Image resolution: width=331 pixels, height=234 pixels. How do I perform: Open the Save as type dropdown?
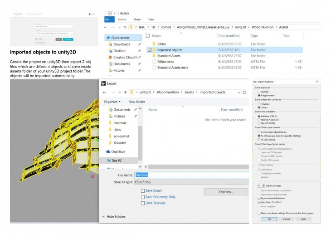click(190, 182)
